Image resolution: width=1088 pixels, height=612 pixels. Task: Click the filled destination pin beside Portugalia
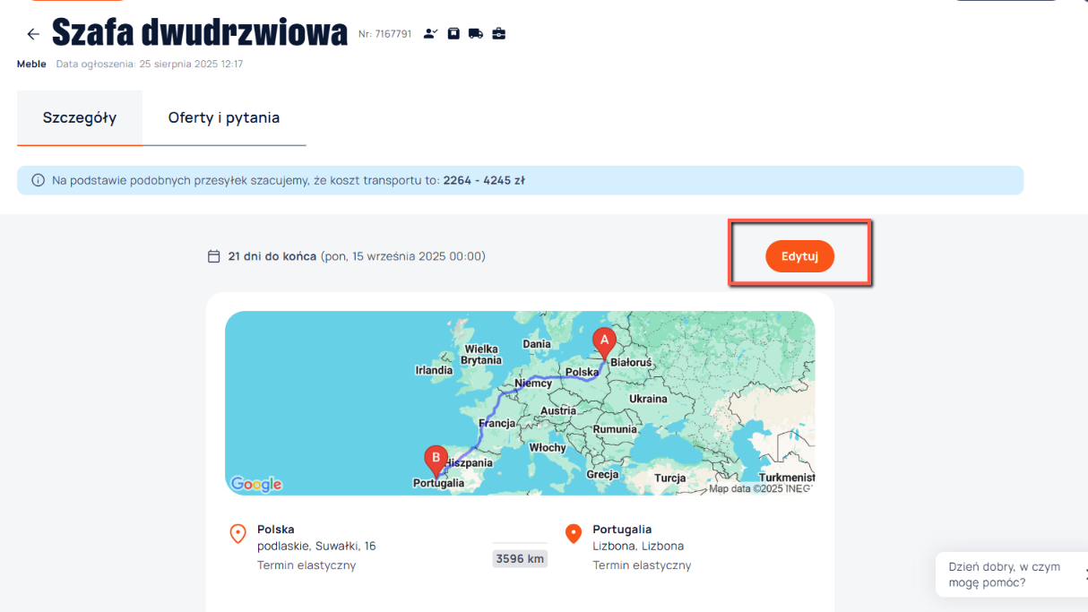(x=574, y=534)
